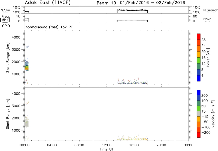This screenshot has height=151, width=218.
Task: Click the 'Power [dB]' colorbar label
Action: (208, 58)
